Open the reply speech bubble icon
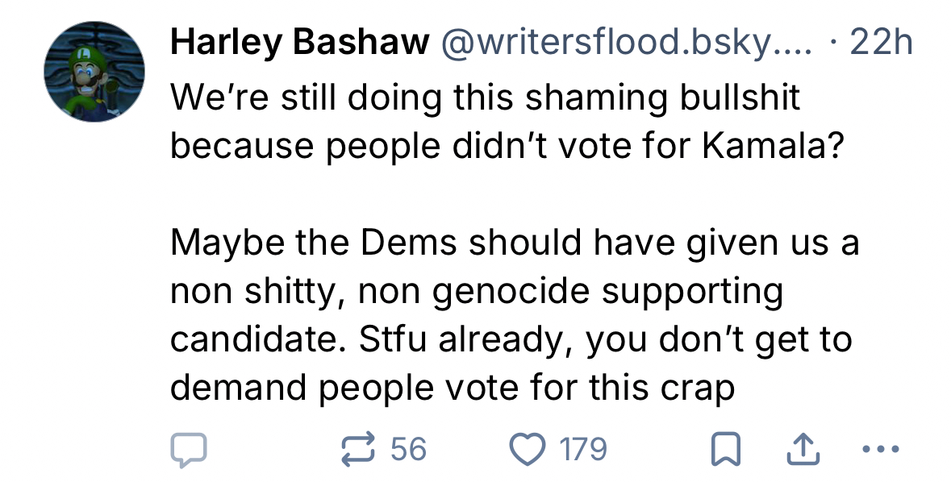951x482 pixels. (x=189, y=450)
